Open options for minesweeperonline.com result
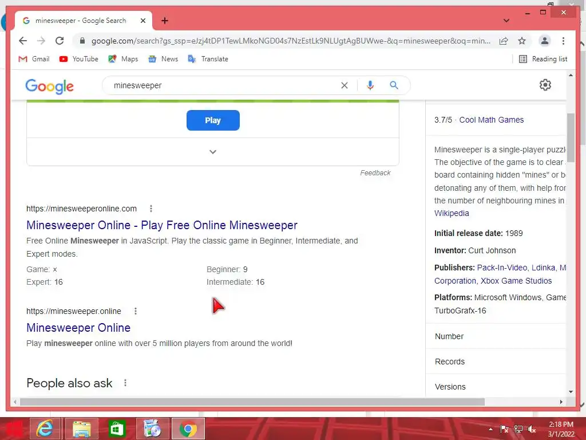Viewport: 586px width, 440px height. click(151, 209)
